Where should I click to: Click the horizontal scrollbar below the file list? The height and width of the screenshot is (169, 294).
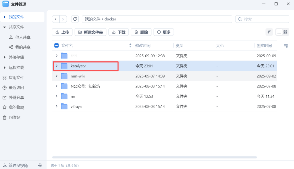[x=154, y=157]
